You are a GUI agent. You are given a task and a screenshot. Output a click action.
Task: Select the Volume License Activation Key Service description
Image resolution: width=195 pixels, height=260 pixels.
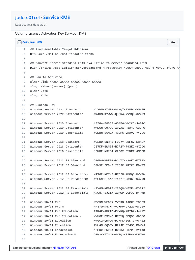click(51, 34)
